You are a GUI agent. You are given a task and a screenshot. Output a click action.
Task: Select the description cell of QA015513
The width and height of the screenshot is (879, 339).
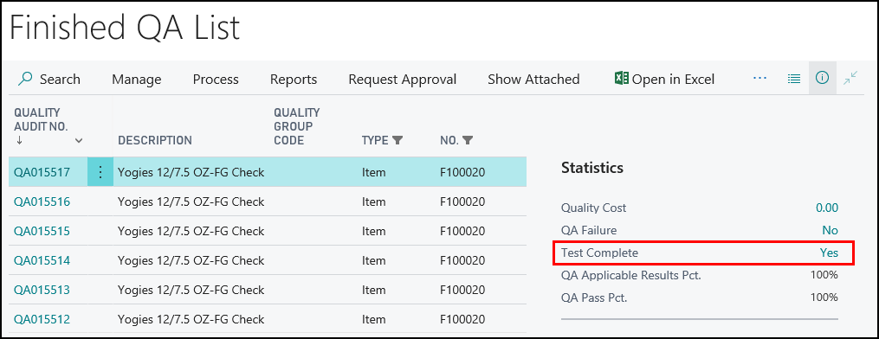pos(191,290)
